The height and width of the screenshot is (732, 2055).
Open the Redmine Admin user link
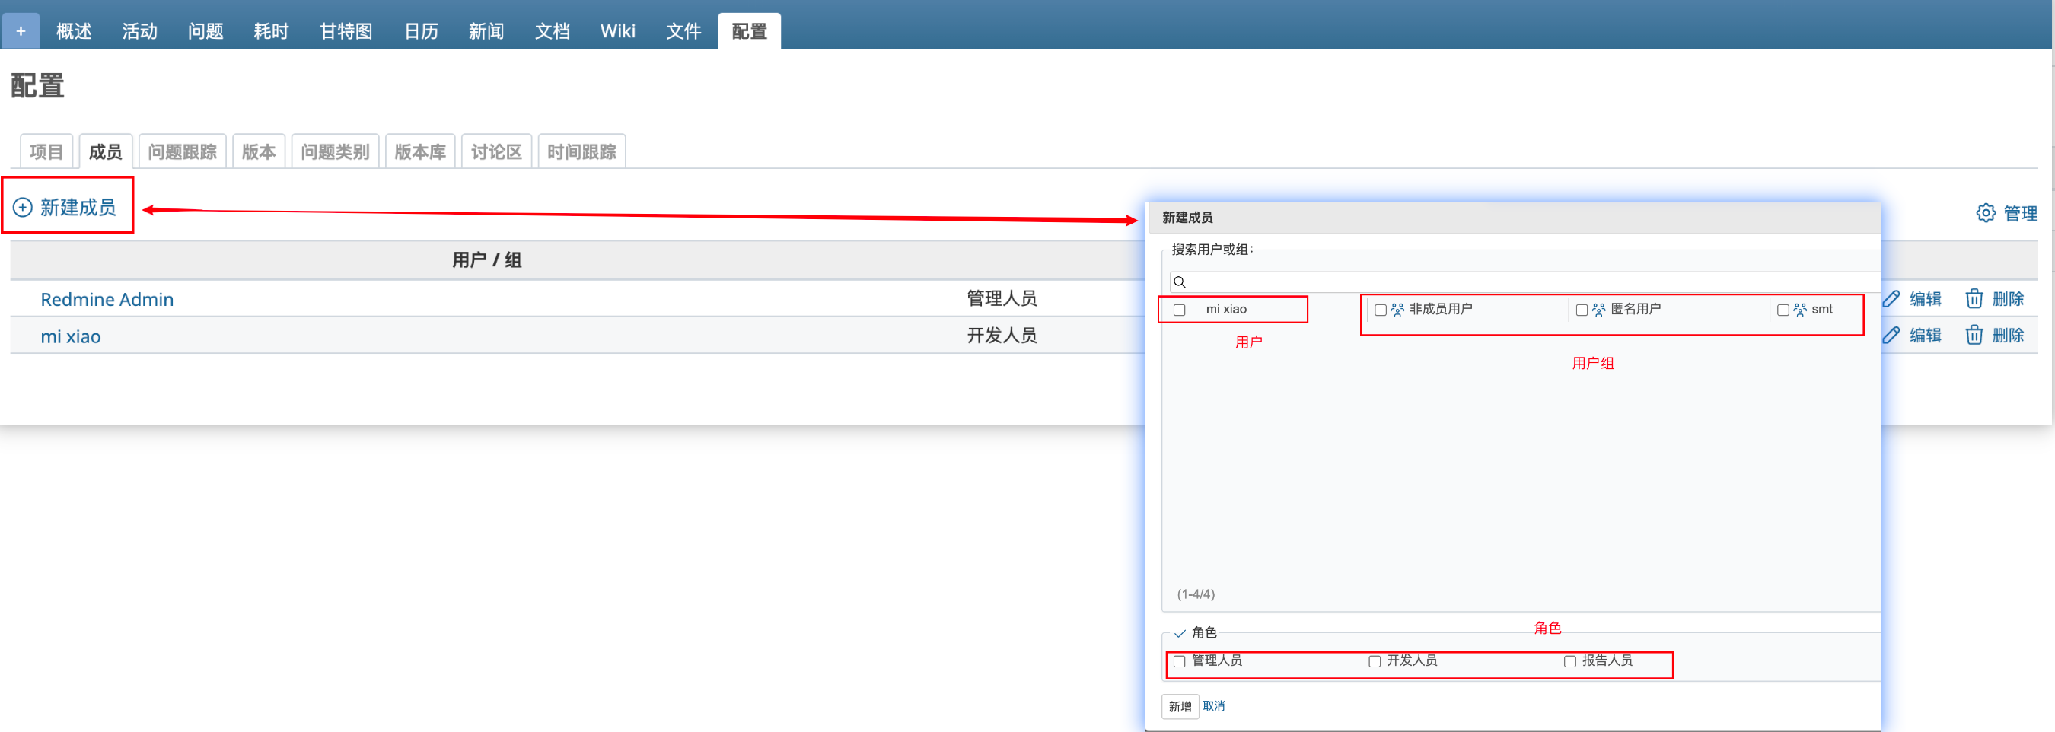107,299
